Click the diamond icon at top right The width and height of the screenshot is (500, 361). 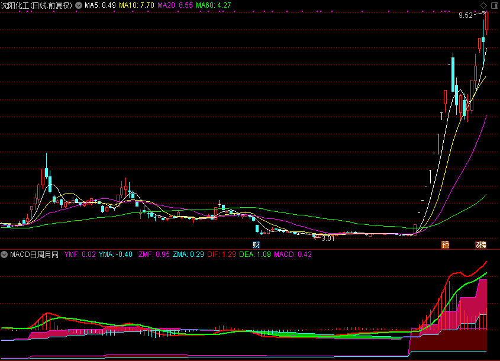483,5
